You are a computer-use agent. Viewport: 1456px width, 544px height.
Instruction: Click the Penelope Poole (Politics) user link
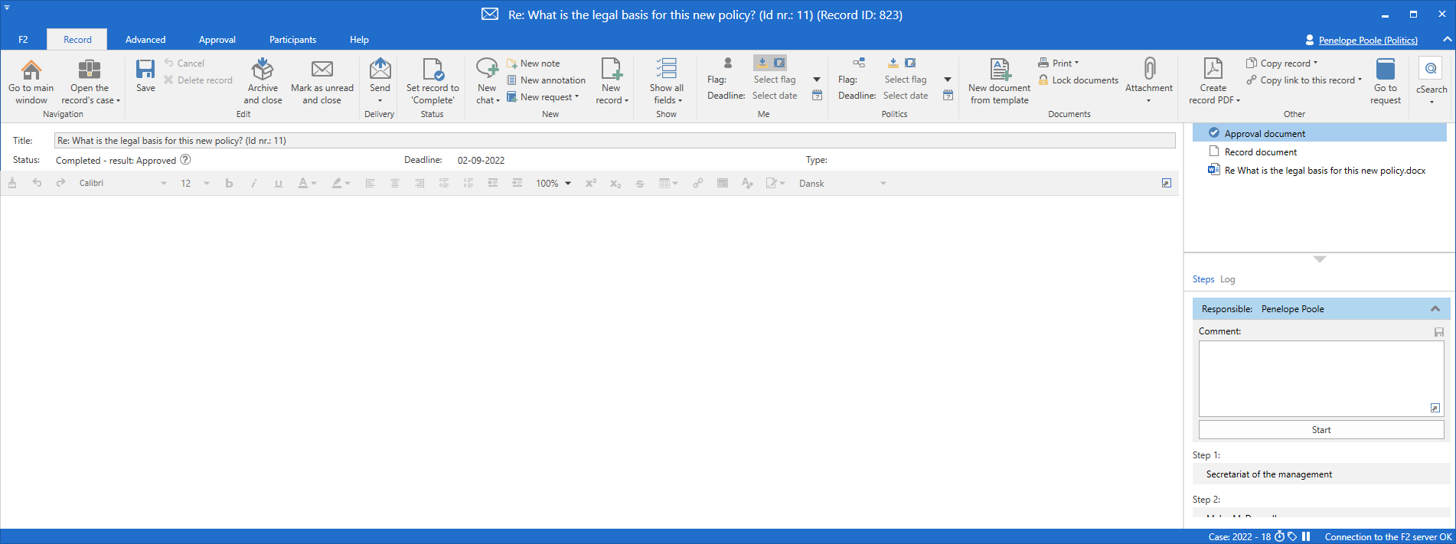tap(1367, 41)
